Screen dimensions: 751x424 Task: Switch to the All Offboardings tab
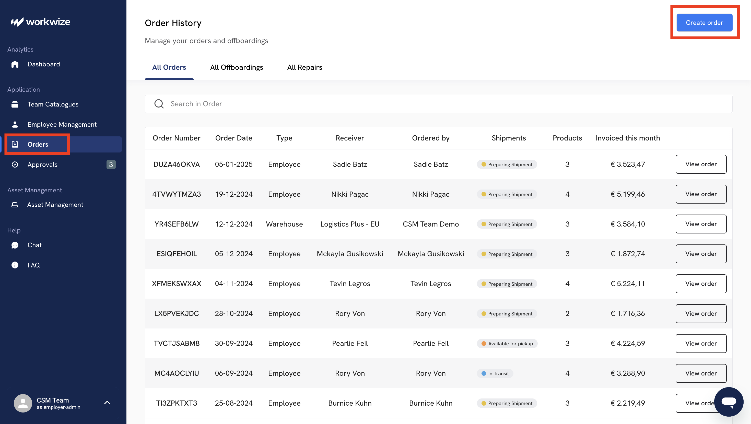237,67
